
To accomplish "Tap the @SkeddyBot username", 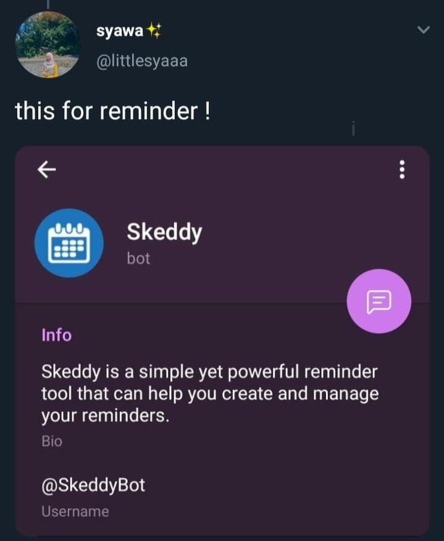I will pos(93,485).
